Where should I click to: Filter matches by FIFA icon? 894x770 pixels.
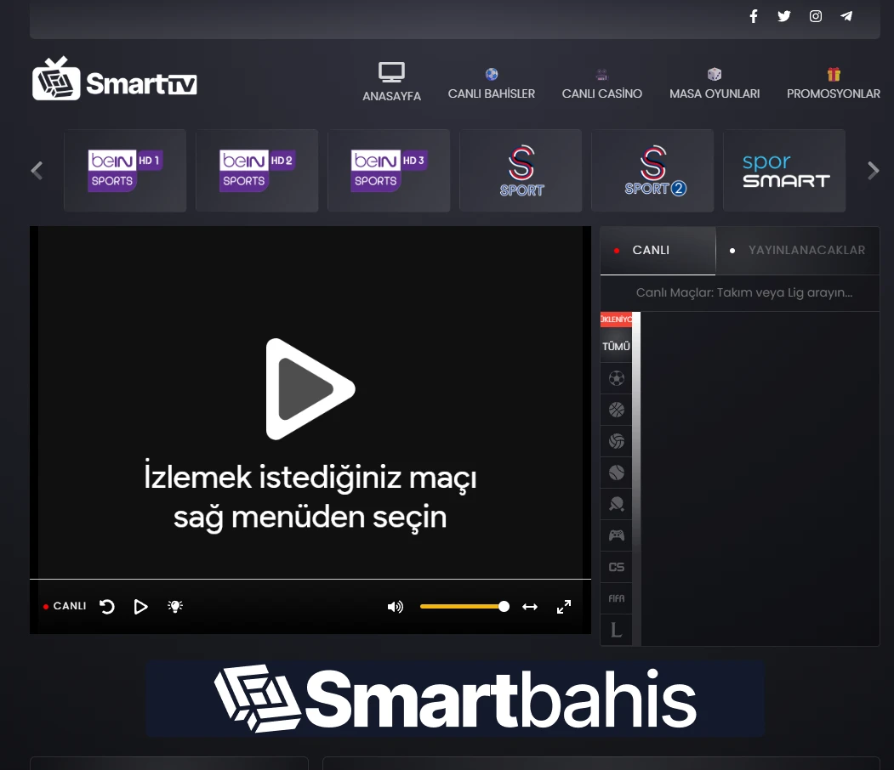click(617, 598)
